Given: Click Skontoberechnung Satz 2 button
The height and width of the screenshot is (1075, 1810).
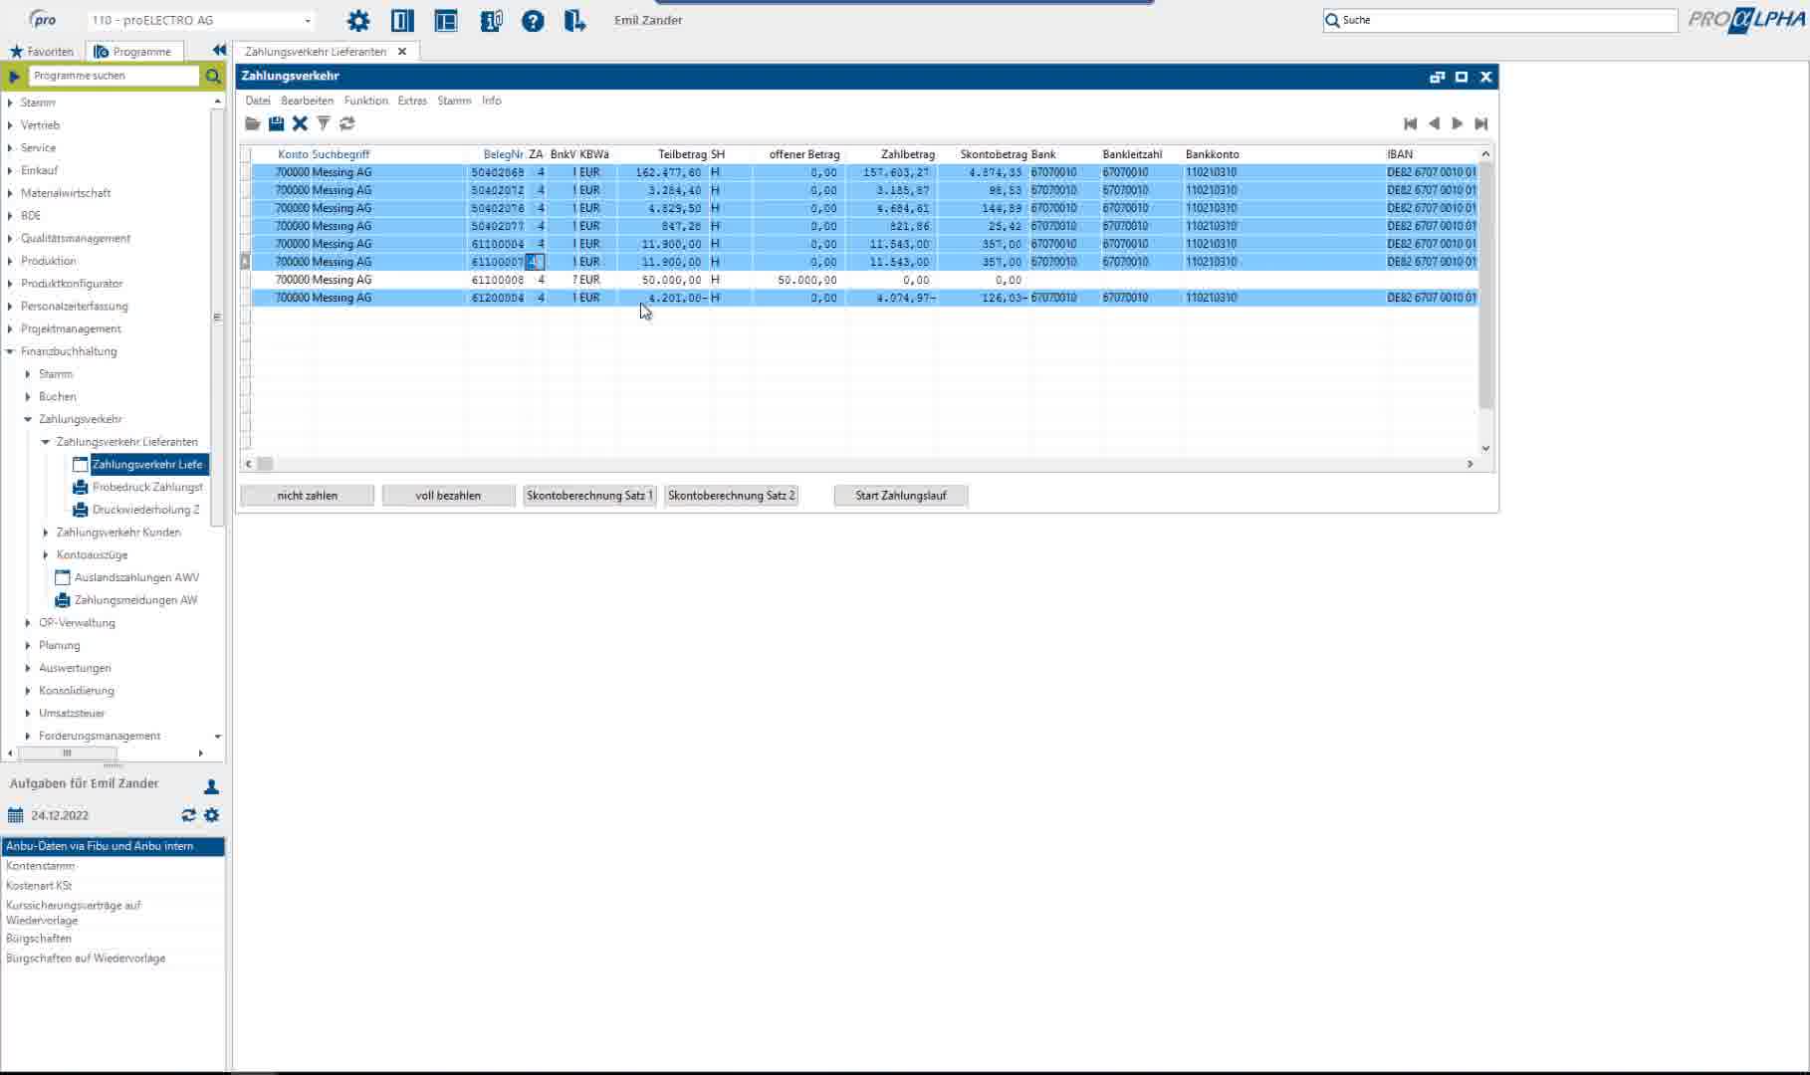Looking at the screenshot, I should (732, 496).
